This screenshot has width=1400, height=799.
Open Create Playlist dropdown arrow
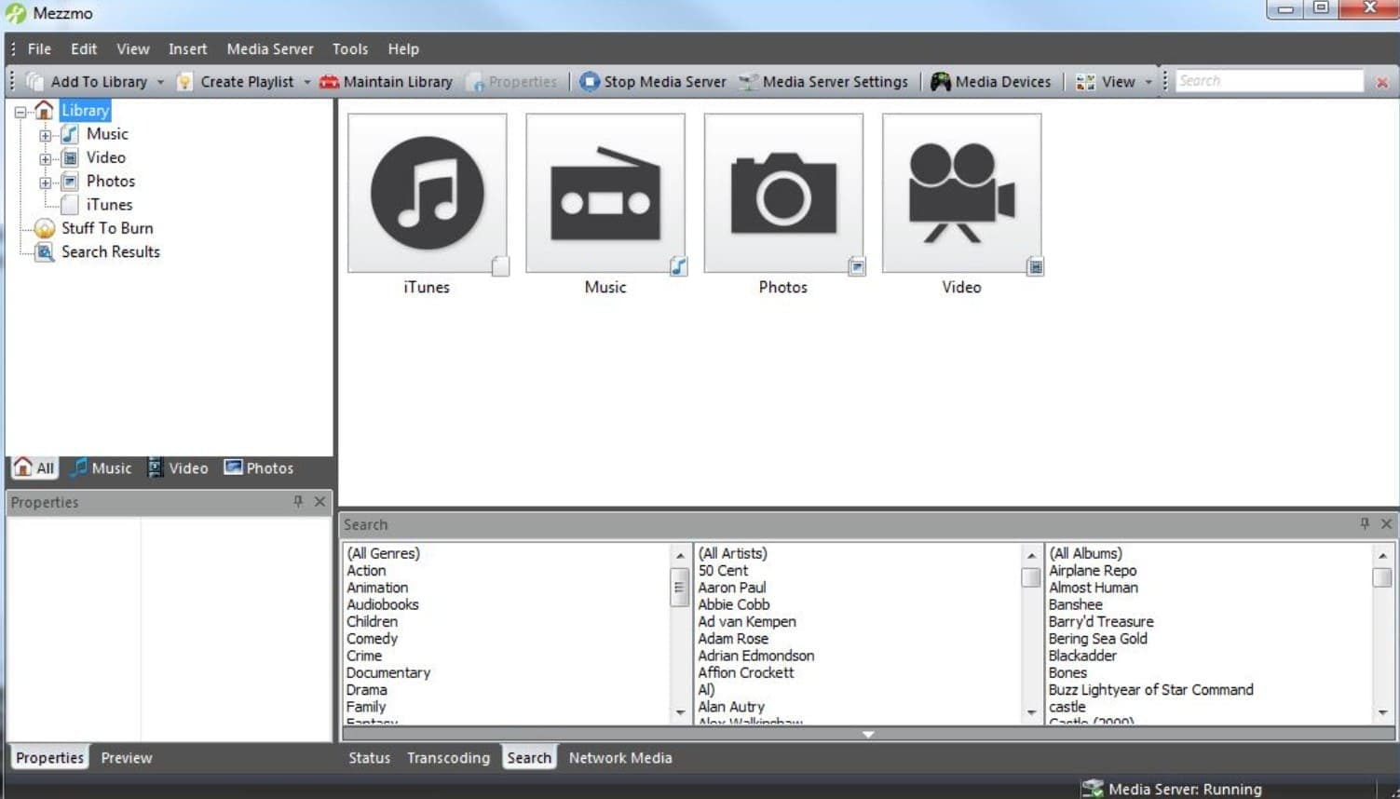306,82
